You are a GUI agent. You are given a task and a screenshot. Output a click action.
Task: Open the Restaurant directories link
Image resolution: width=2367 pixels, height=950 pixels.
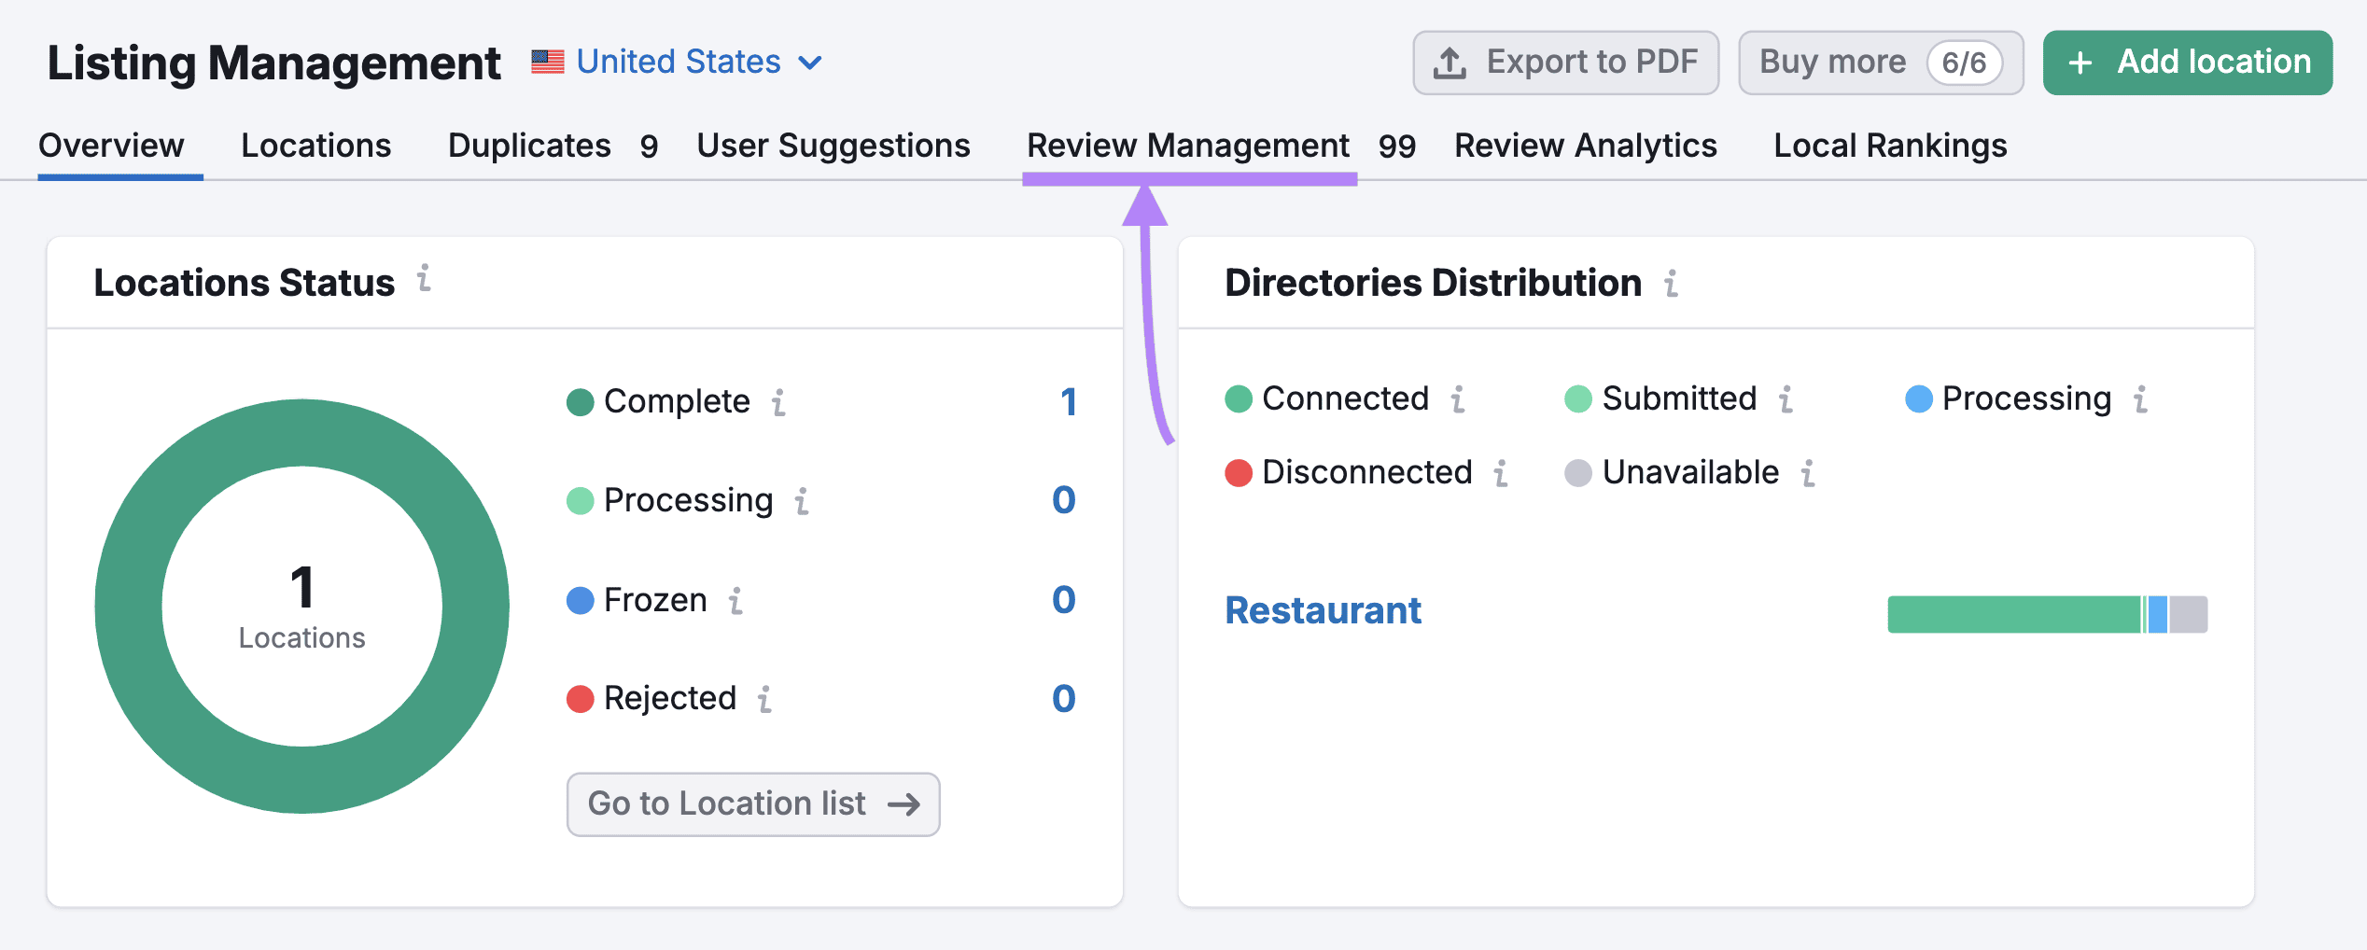point(1323,610)
